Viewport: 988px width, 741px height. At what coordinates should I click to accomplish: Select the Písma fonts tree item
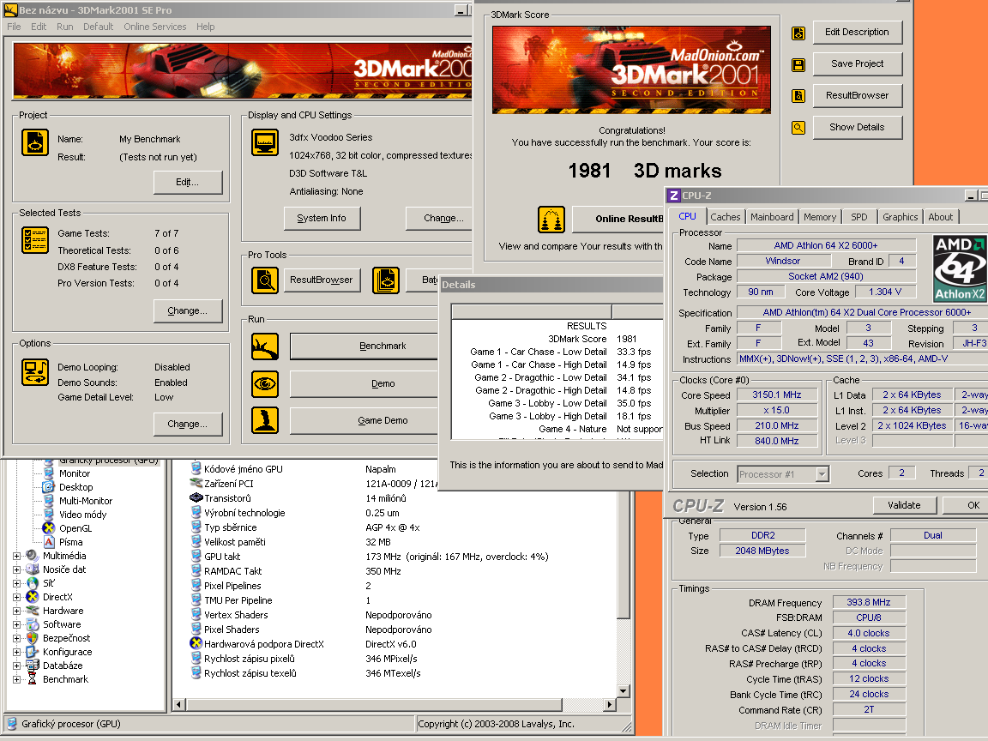point(71,542)
